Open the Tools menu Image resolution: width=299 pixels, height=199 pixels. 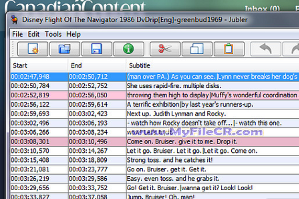pyautogui.click(x=53, y=34)
